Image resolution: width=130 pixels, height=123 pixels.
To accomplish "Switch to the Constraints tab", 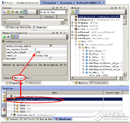I will tap(99, 83).
